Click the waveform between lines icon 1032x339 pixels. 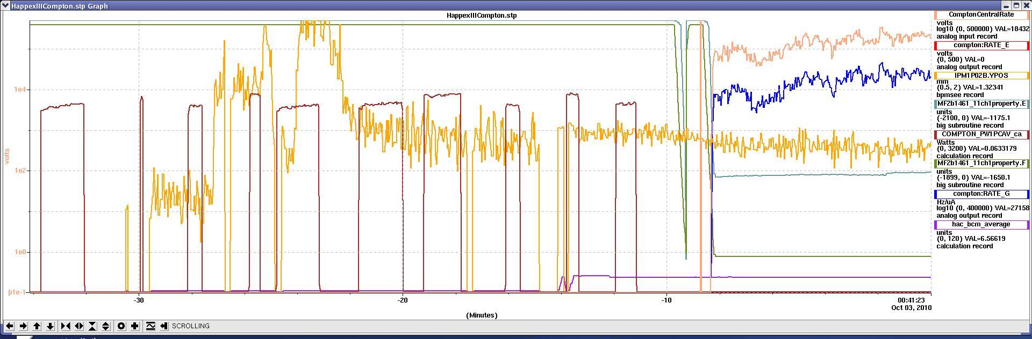[x=150, y=326]
